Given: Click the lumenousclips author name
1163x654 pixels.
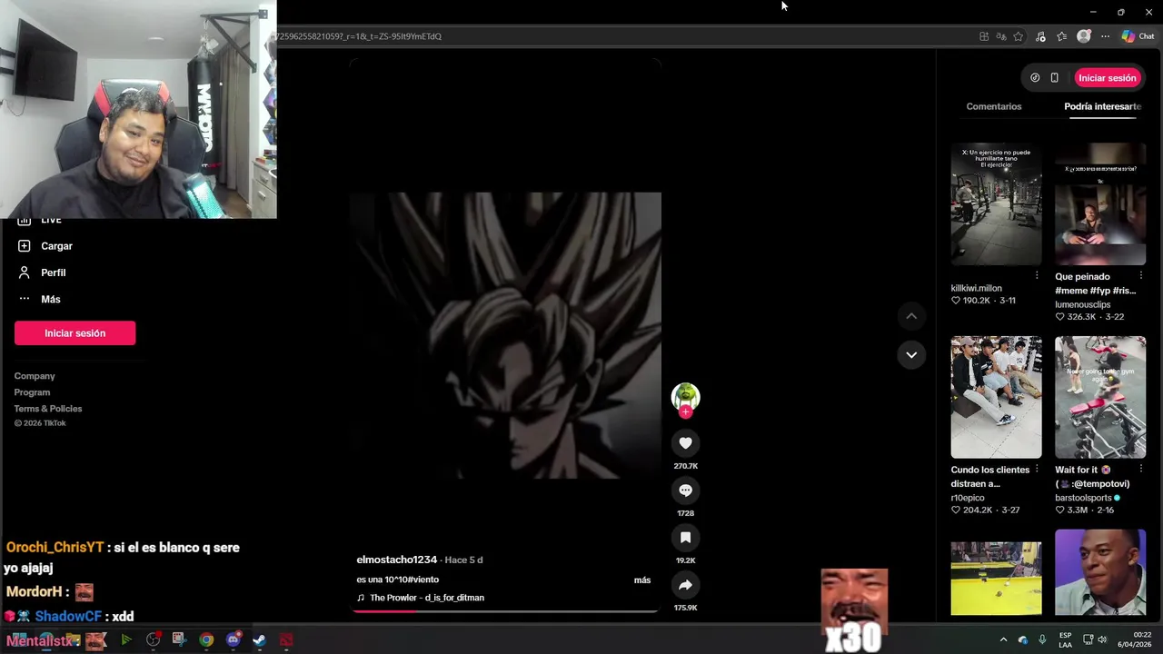Looking at the screenshot, I should click(1082, 304).
